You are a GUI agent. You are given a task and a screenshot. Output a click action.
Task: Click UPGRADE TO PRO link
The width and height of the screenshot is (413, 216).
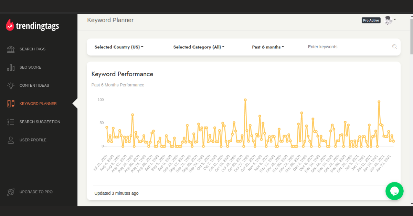pyautogui.click(x=36, y=192)
